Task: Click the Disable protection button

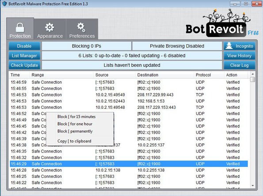Action: [x=24, y=46]
